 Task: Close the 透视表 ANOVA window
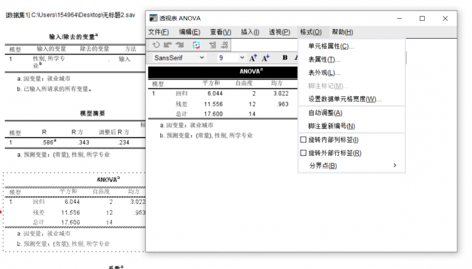(445, 18)
